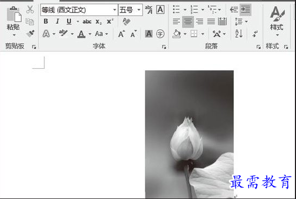Viewport: 296px width, 199px height.
Task: Open bullet library dropdown arrow
Action: pos(185,10)
